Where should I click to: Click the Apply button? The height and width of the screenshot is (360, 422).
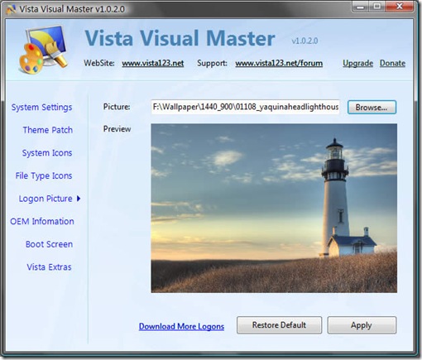point(362,325)
